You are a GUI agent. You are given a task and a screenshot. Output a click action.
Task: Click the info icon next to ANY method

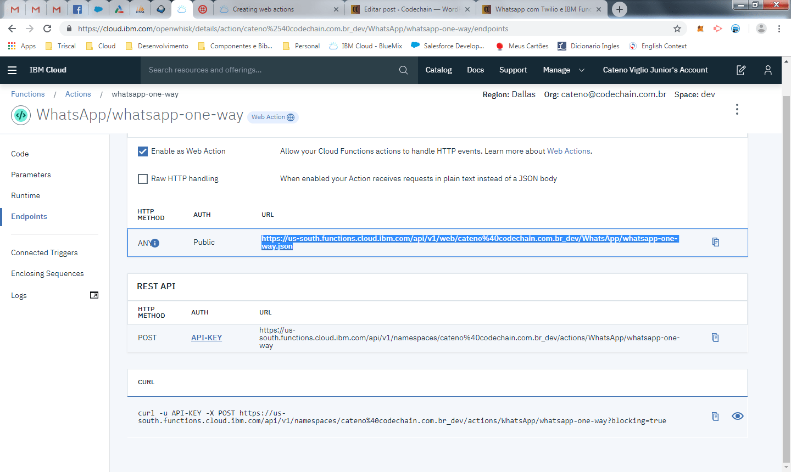pyautogui.click(x=155, y=243)
